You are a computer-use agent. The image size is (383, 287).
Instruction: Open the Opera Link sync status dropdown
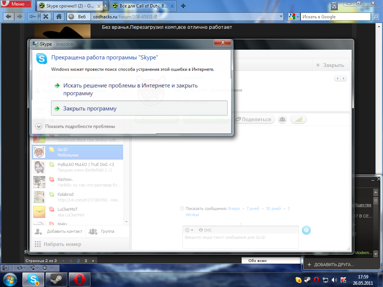click(21, 268)
